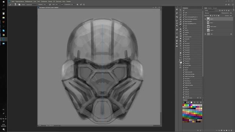Screen dimensions: 235x132
Task: Expand document status bar arrow menu
Action: click(x=58, y=125)
